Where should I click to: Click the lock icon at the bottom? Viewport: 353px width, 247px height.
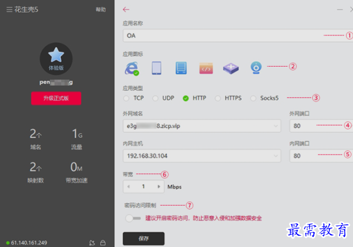click(103, 243)
